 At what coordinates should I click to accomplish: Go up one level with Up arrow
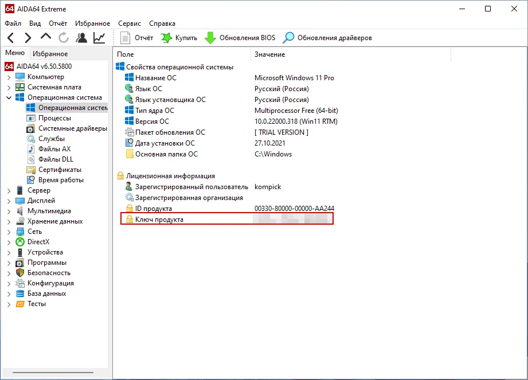click(x=46, y=37)
